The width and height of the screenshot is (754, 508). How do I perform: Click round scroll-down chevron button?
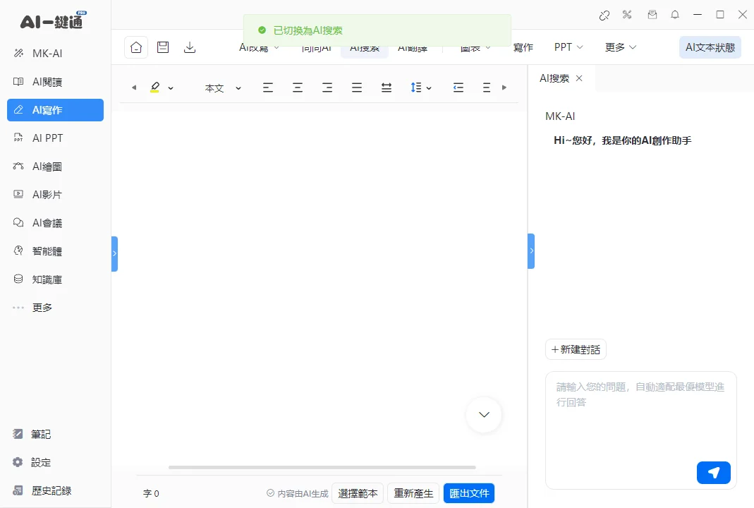[x=485, y=415]
